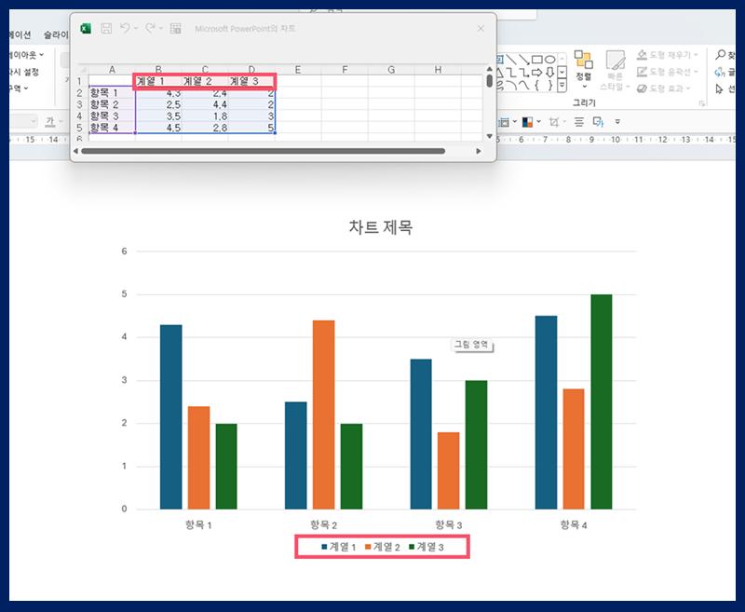Select the right brace shape
Viewport: 745px width, 612px height.
pyautogui.click(x=549, y=86)
